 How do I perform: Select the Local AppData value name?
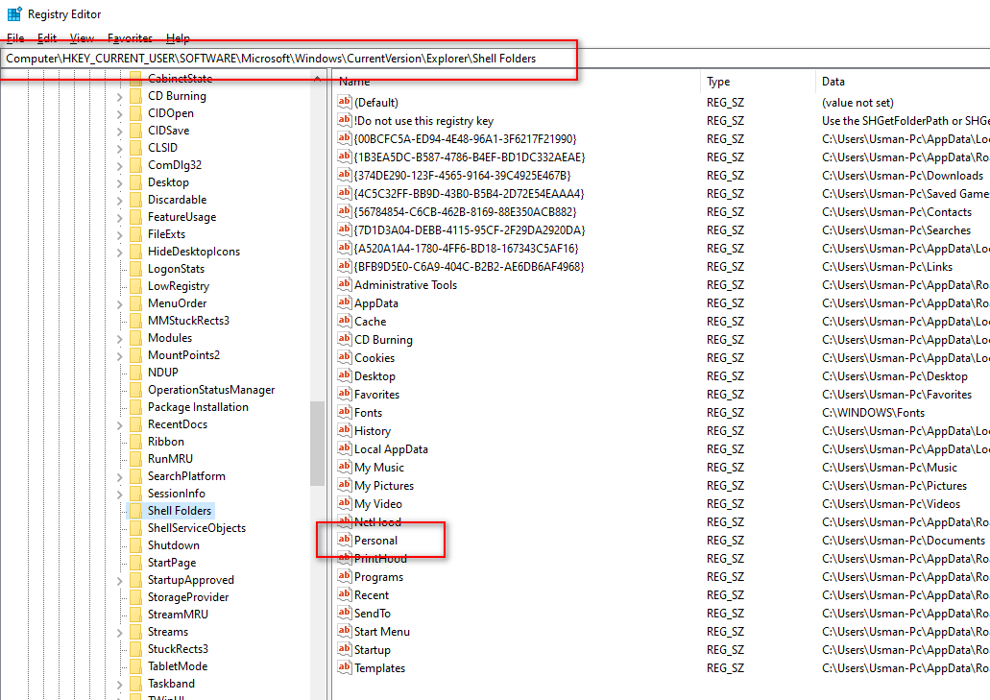pyautogui.click(x=391, y=448)
